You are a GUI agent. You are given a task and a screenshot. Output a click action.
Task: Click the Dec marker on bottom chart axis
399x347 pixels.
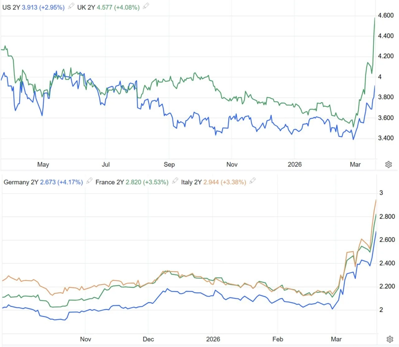(148, 339)
